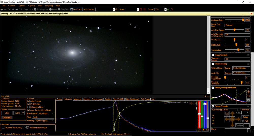The image size is (254, 136).
Task: Click auto-stretch lightning icon in Display Histogram Stretch
Action: click(248, 92)
